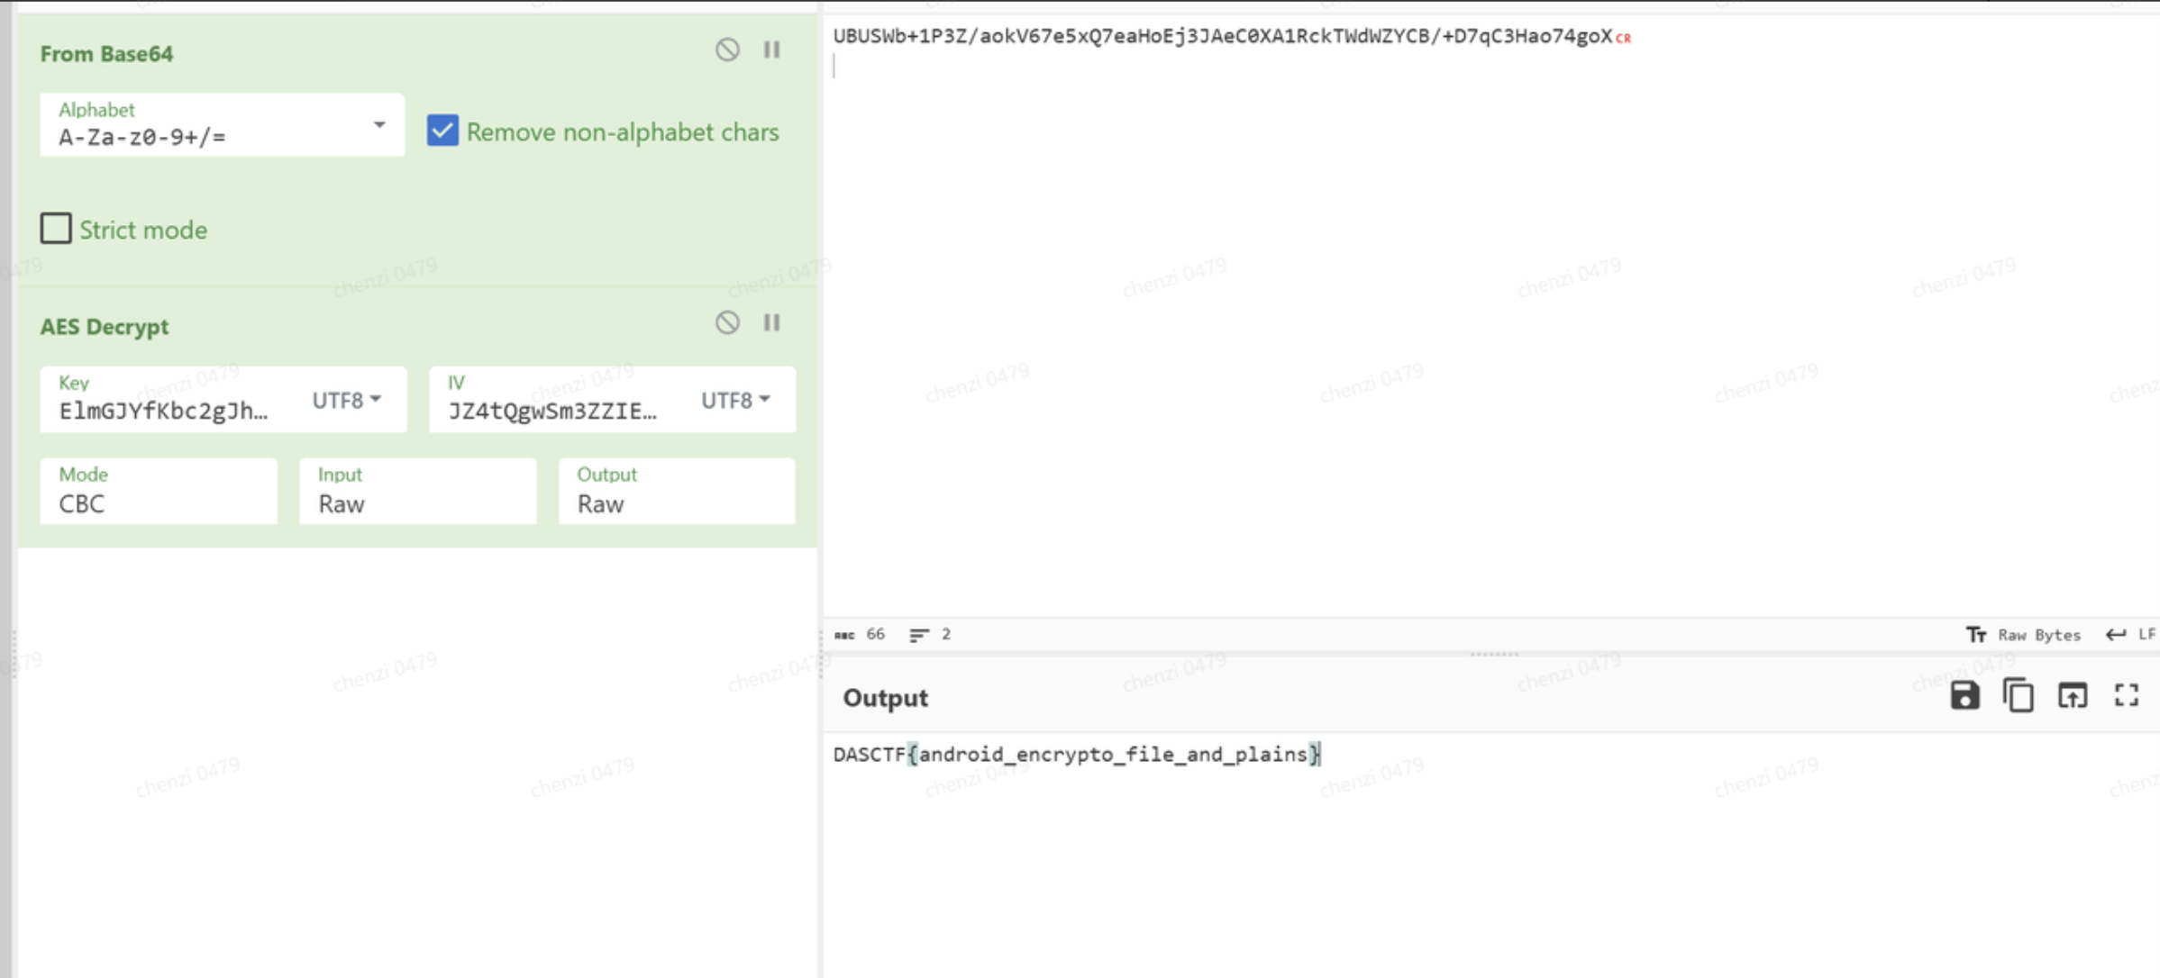Uncheck Remove non-alphabet chars
Image resolution: width=2160 pixels, height=978 pixels.
[x=442, y=131]
